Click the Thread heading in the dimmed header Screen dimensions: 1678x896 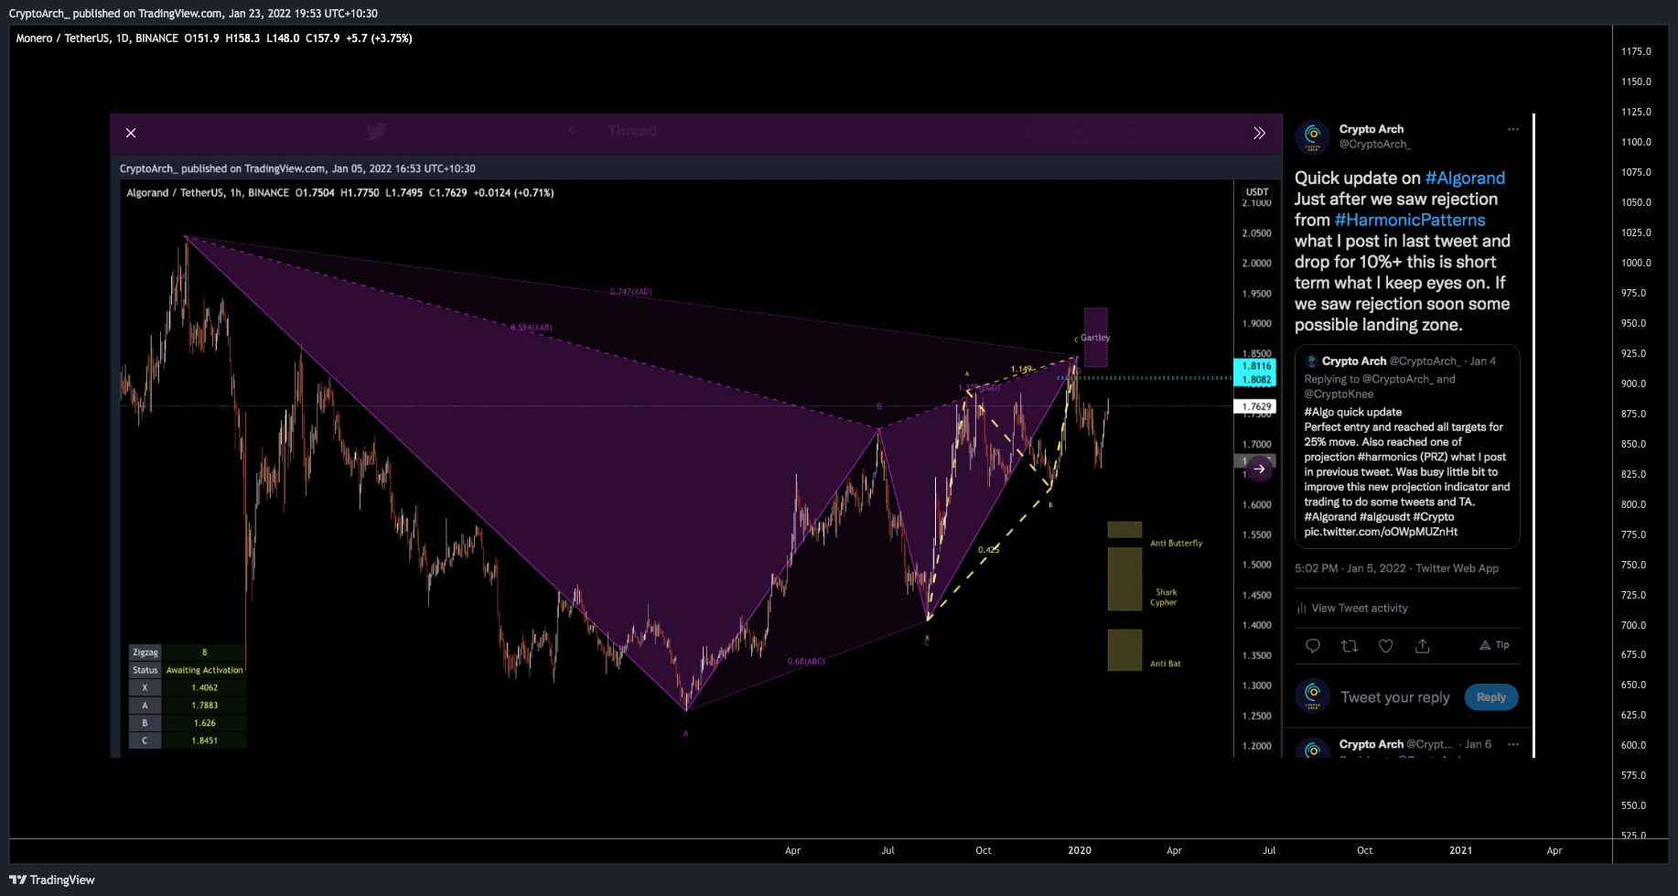coord(632,131)
